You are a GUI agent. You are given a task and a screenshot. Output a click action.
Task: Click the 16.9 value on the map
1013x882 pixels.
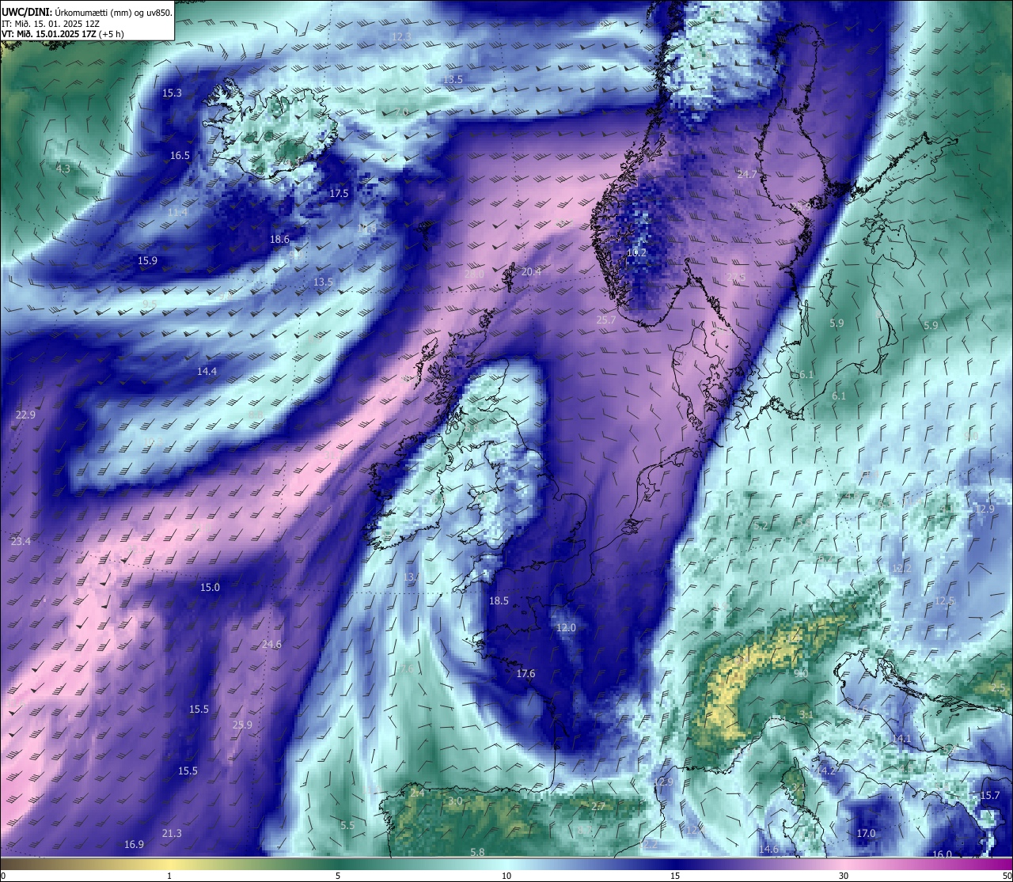click(134, 845)
